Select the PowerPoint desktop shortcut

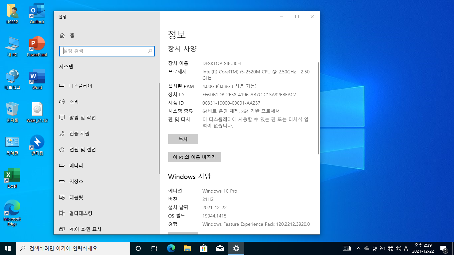click(x=37, y=47)
